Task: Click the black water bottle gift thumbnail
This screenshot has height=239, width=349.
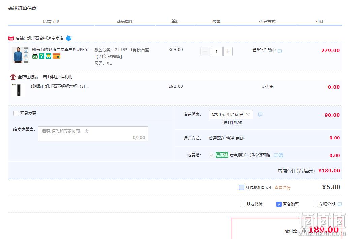Action: 19,90
